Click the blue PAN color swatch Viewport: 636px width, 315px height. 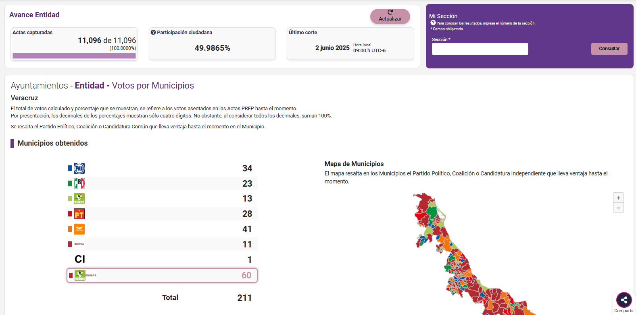coord(70,168)
